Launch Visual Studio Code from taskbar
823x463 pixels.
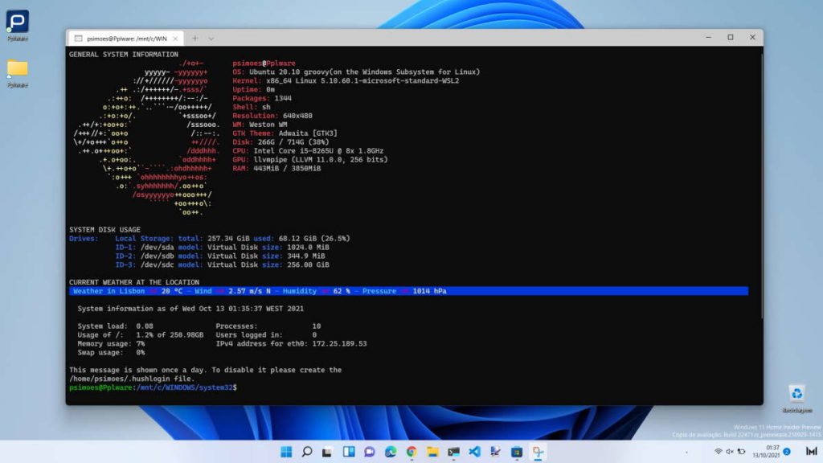tap(474, 452)
